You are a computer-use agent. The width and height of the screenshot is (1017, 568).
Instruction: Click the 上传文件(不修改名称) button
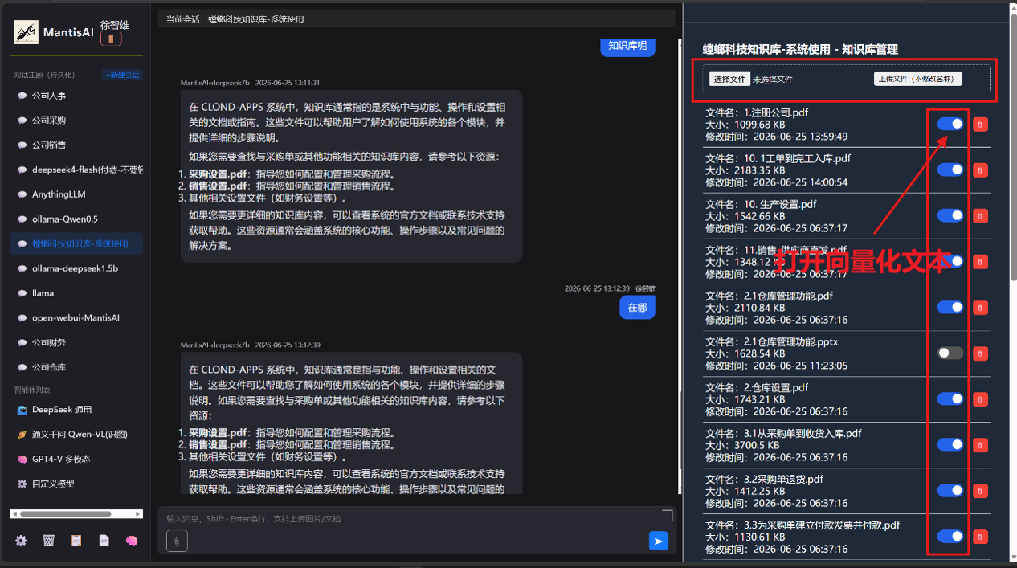pos(918,79)
